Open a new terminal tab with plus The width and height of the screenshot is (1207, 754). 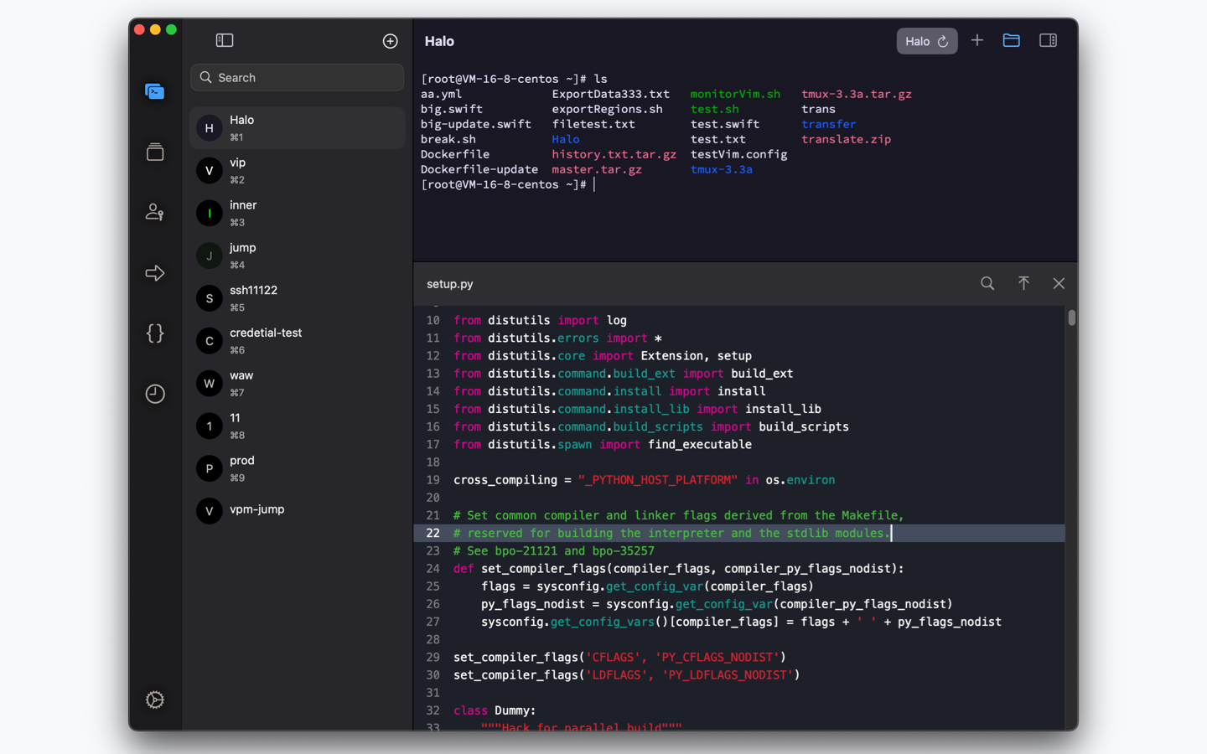pyautogui.click(x=977, y=40)
